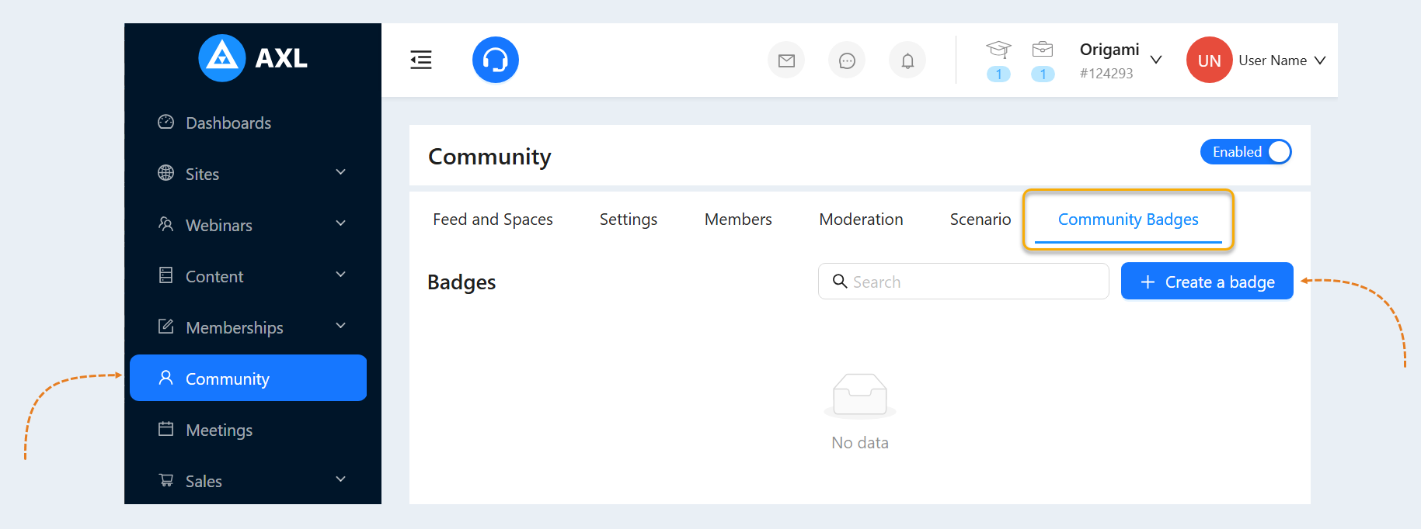
Task: Click the briefcase icon in header
Action: pos(1043,50)
